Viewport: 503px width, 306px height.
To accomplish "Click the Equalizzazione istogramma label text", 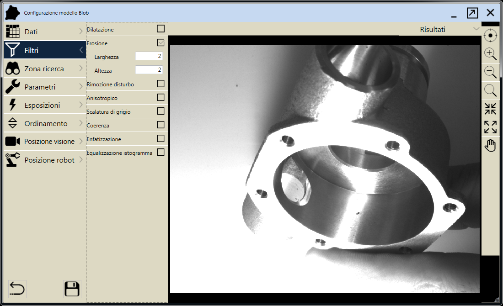I will [119, 153].
